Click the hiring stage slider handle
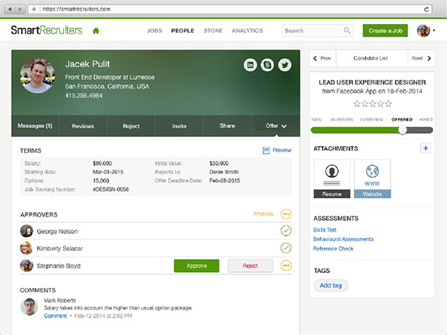The height and width of the screenshot is (335, 447). point(402,130)
